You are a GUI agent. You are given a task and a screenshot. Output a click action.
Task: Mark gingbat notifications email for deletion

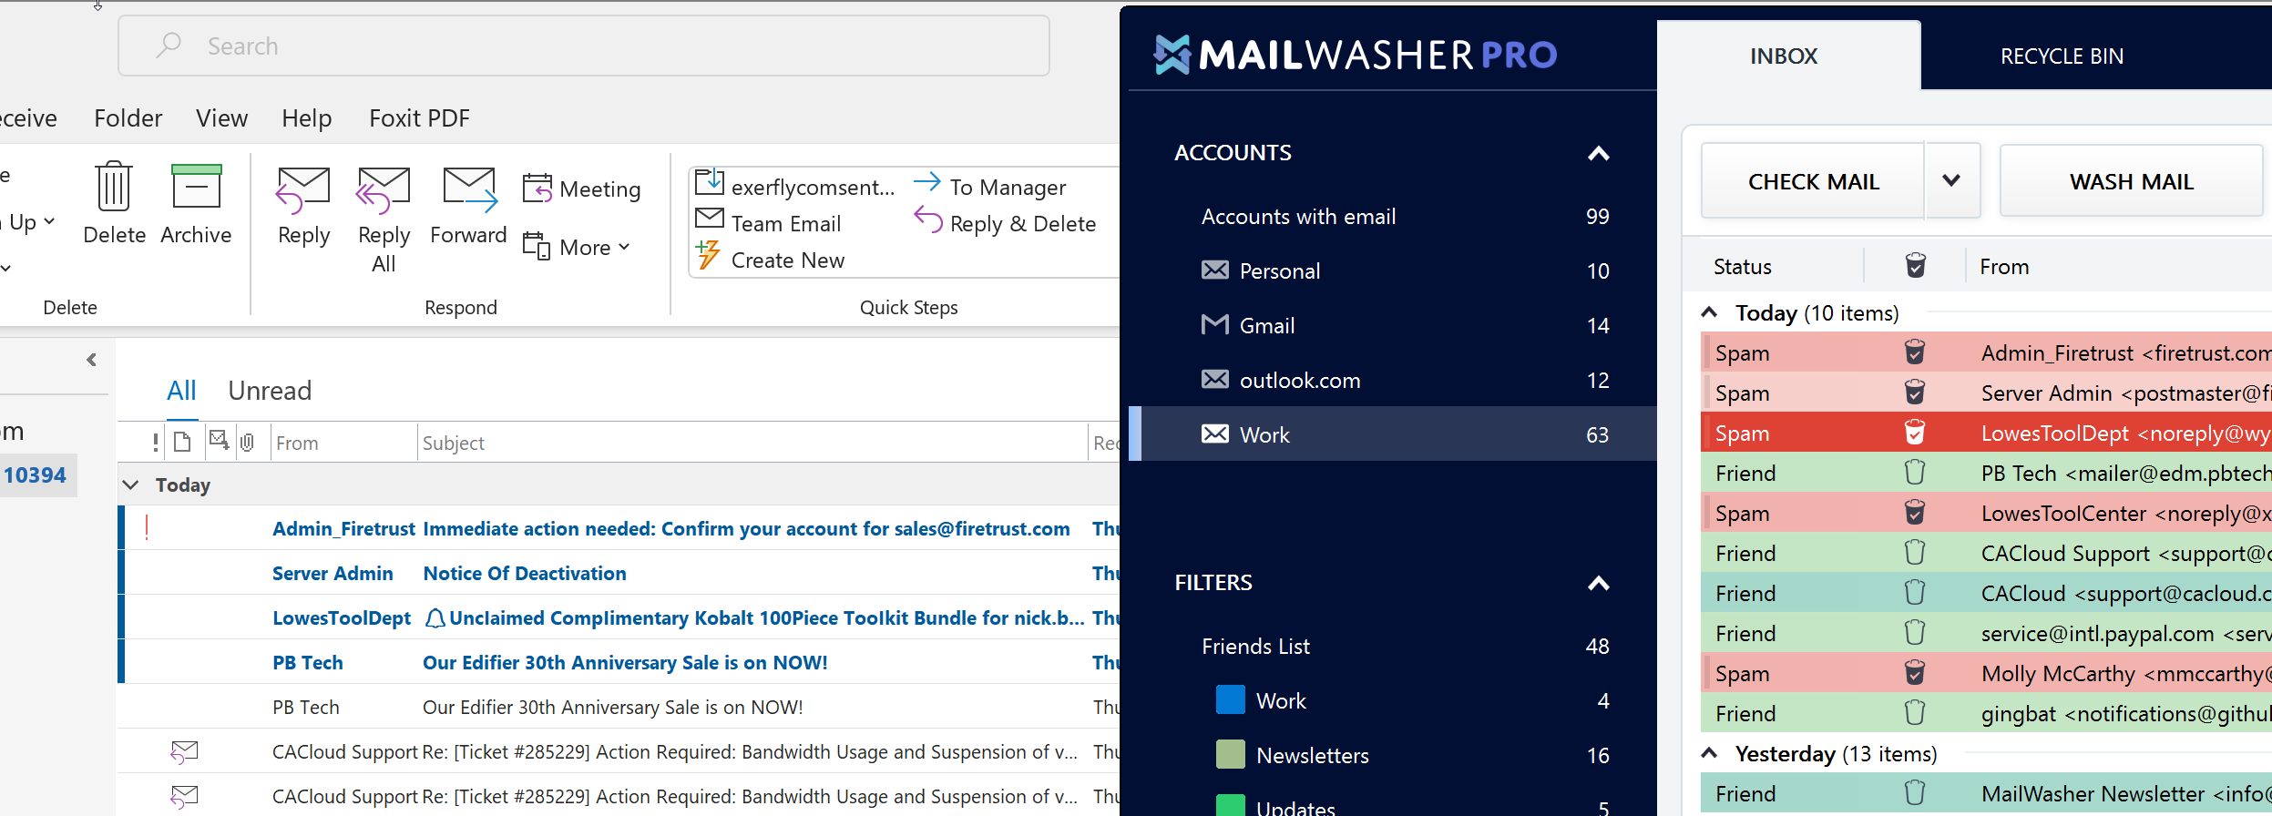click(x=1915, y=713)
